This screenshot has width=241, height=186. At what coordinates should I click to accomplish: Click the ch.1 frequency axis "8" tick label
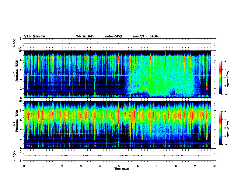tap(21, 60)
